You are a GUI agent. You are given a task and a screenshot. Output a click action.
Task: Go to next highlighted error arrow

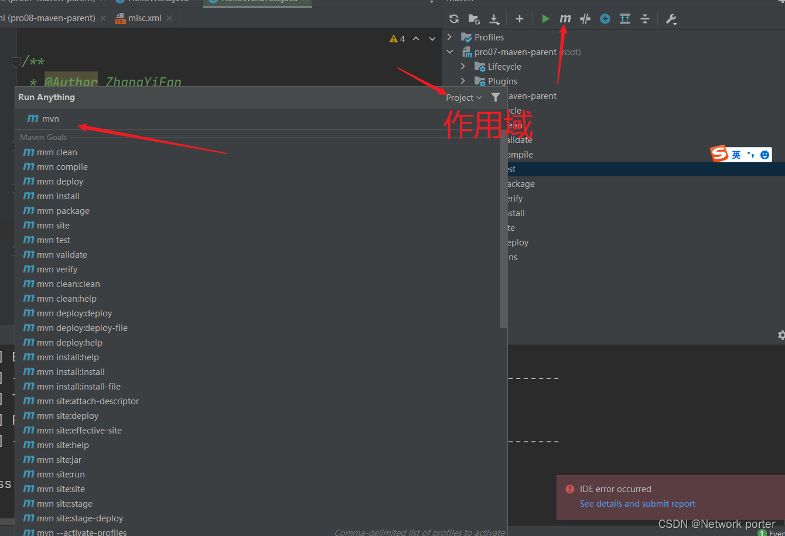(x=432, y=39)
